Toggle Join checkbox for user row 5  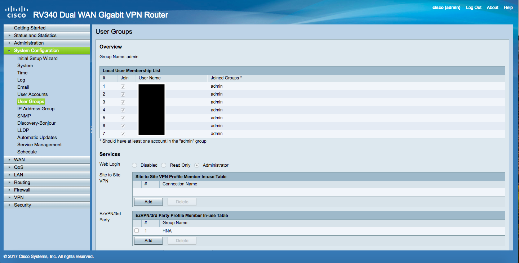[123, 118]
